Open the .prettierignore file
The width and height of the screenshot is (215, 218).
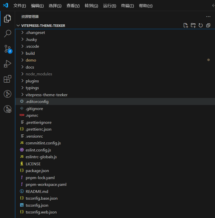115,122
